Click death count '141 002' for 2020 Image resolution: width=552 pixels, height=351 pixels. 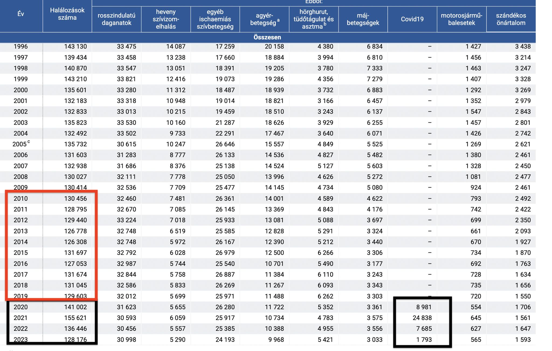coord(75,307)
